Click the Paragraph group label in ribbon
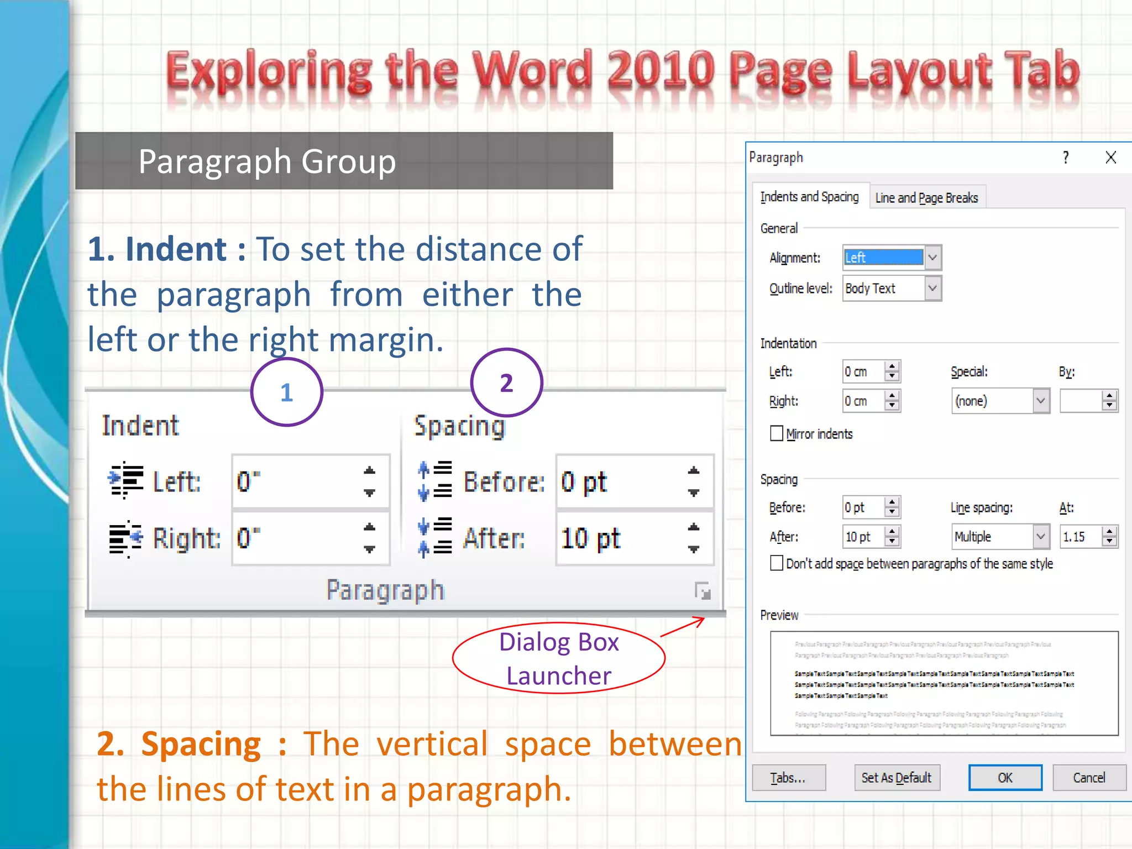 click(x=385, y=590)
